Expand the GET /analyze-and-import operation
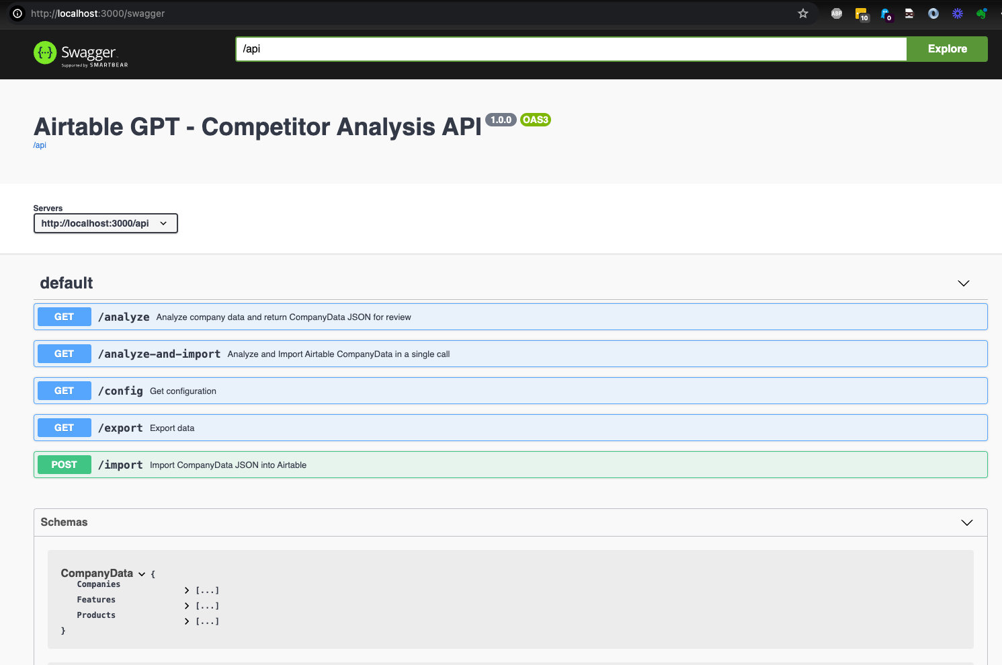Screen dimensions: 1002x665 pyautogui.click(x=510, y=354)
